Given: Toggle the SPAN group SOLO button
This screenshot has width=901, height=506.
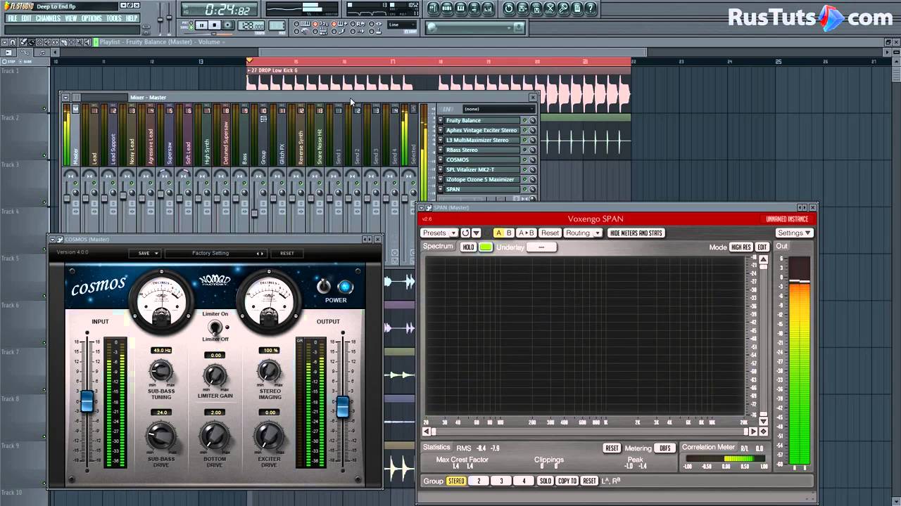Looking at the screenshot, I should click(545, 481).
